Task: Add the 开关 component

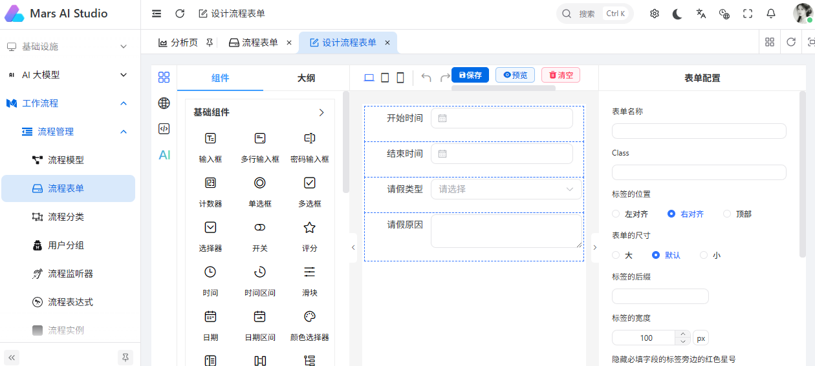Action: (x=260, y=237)
